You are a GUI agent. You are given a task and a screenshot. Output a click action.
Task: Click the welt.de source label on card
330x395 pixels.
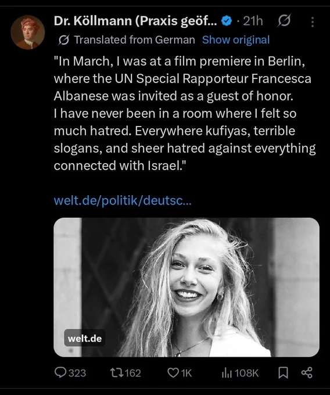click(85, 338)
